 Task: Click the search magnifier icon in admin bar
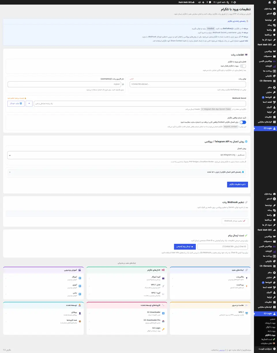228,2
